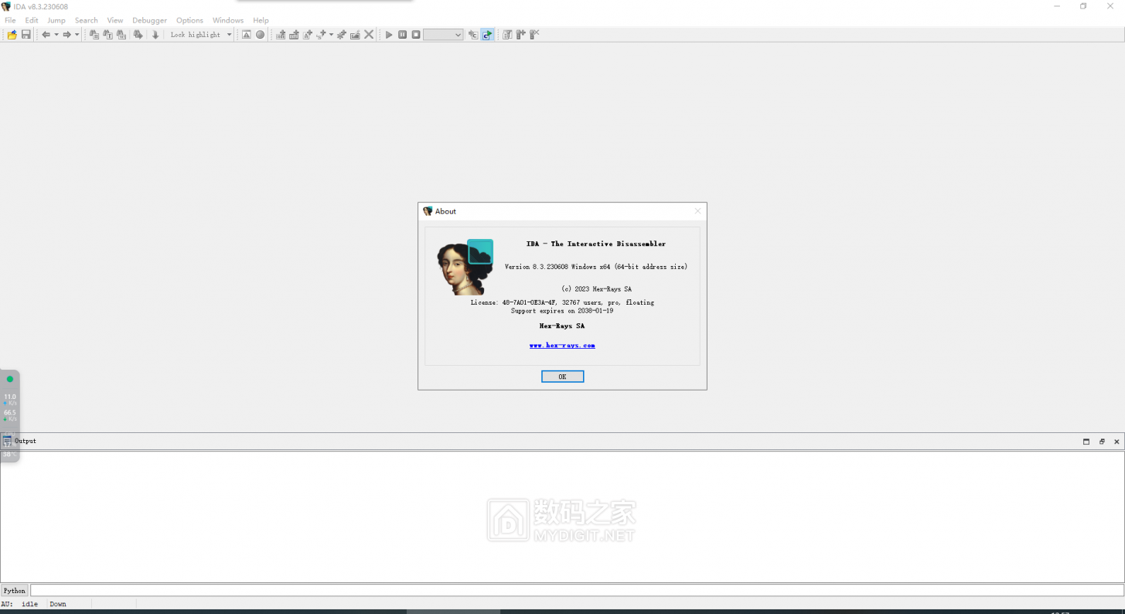The image size is (1125, 614).
Task: Expand the arrow beside the S-plus icon
Action: [331, 35]
